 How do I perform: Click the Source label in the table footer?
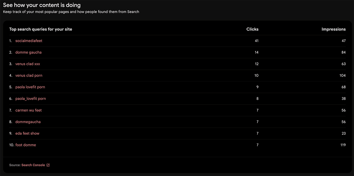[15, 165]
